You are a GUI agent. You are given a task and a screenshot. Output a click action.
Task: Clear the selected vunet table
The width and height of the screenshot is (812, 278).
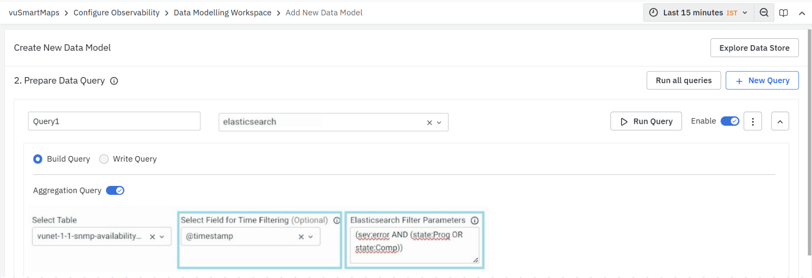coord(152,237)
